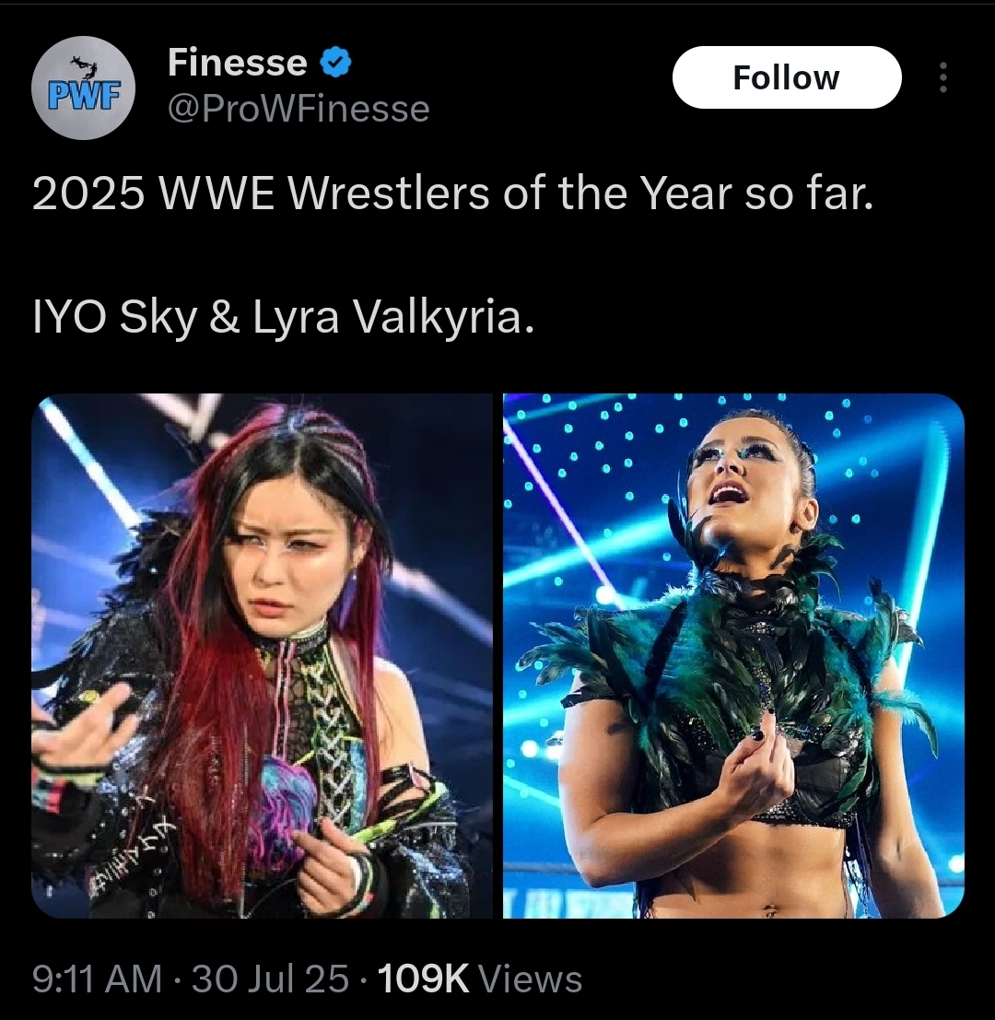Open the PWF profile avatar
The image size is (995, 1020).
point(83,88)
